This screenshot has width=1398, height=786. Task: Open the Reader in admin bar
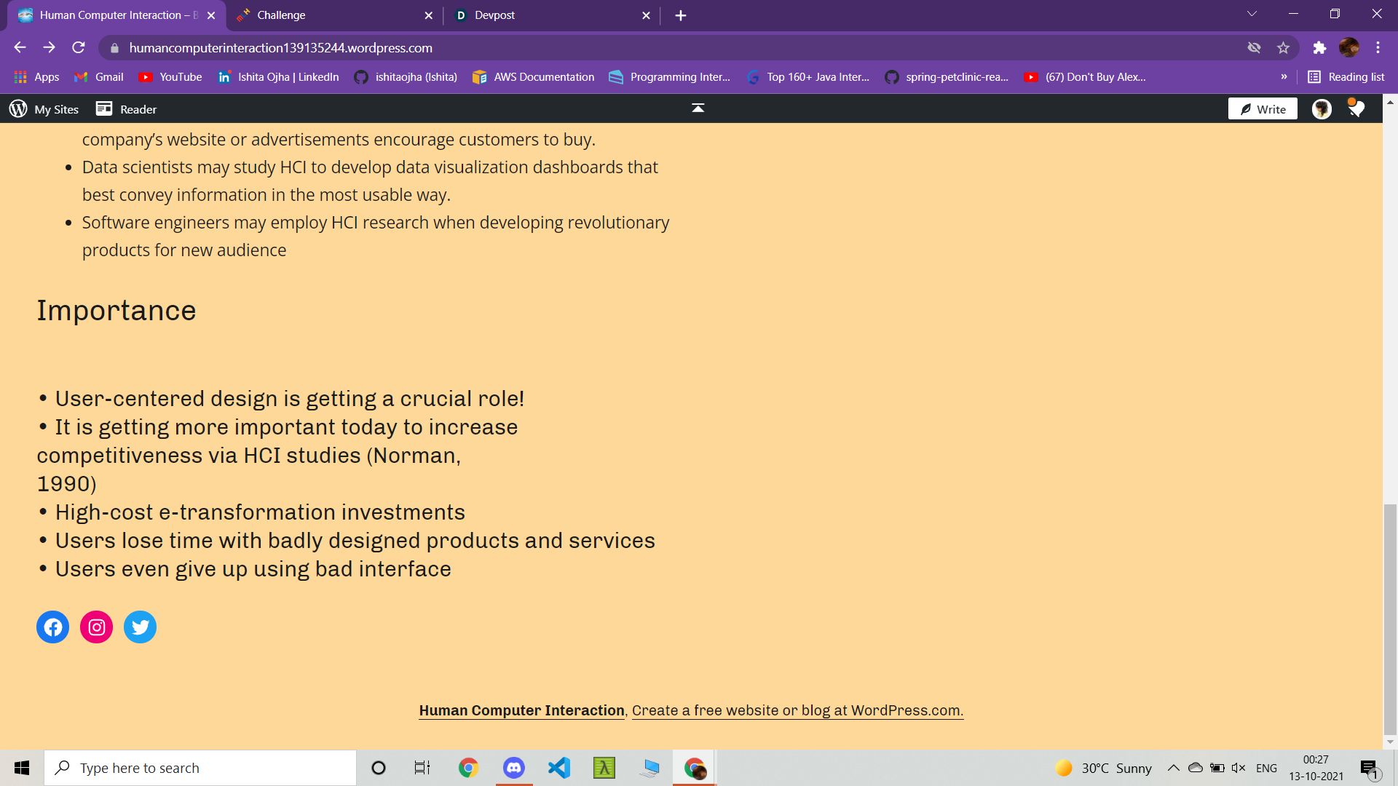(x=127, y=109)
